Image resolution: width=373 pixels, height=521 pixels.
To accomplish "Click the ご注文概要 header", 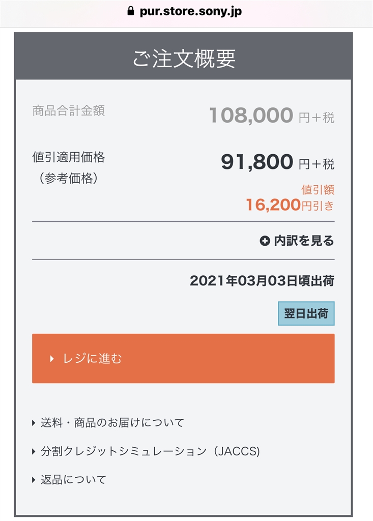I will pos(184,59).
